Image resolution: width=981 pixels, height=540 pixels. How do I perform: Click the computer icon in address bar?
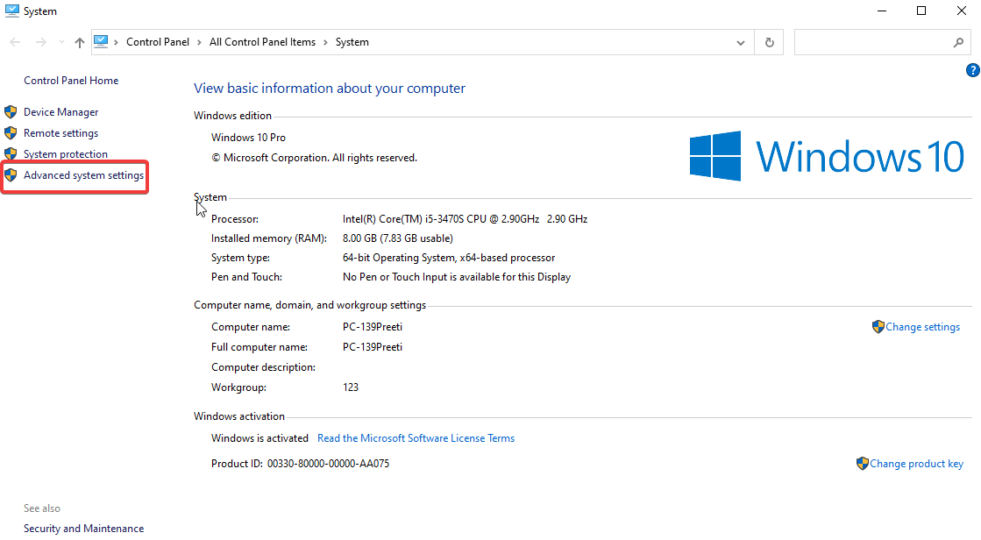coord(101,42)
